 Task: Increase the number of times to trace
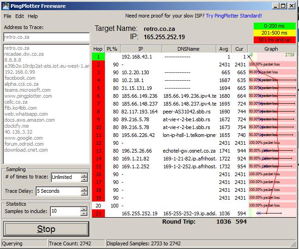click(x=84, y=175)
